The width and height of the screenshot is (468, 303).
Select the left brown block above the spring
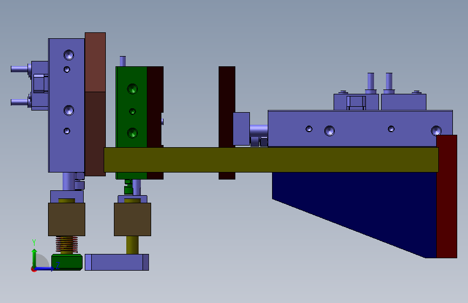coord(66,219)
